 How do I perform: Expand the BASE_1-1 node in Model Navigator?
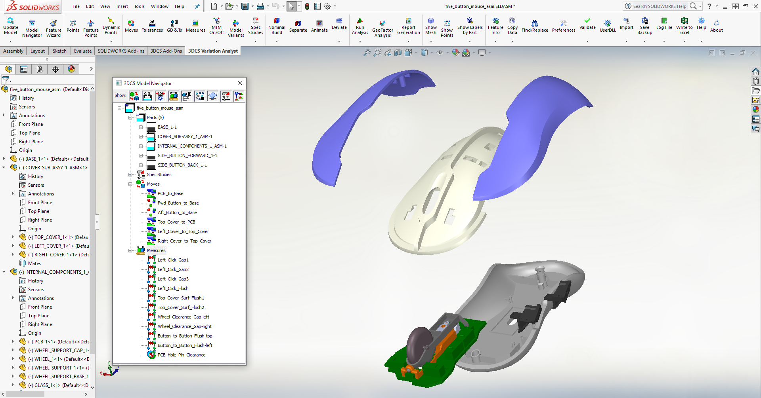click(x=141, y=127)
